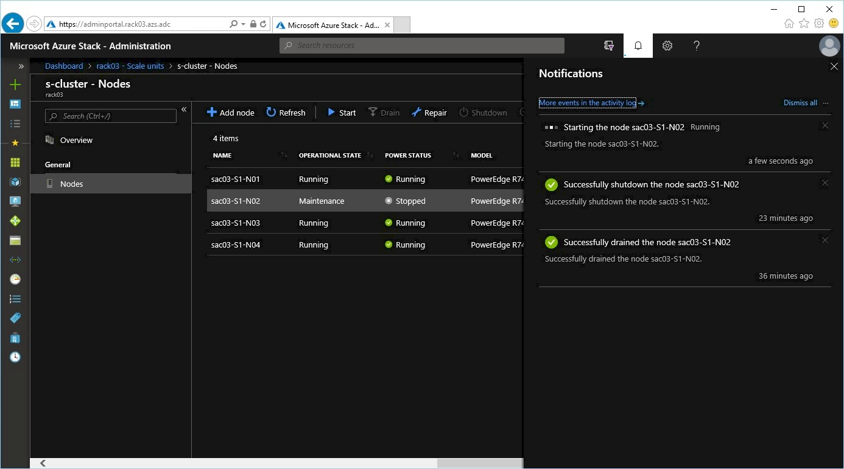Click Refresh in the nodes toolbar
844x469 pixels.
(x=286, y=113)
